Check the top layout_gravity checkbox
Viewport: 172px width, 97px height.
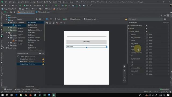[x=147, y=62]
